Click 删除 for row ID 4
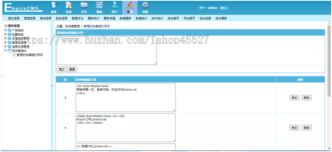The width and height of the screenshot is (332, 152). (x=307, y=128)
